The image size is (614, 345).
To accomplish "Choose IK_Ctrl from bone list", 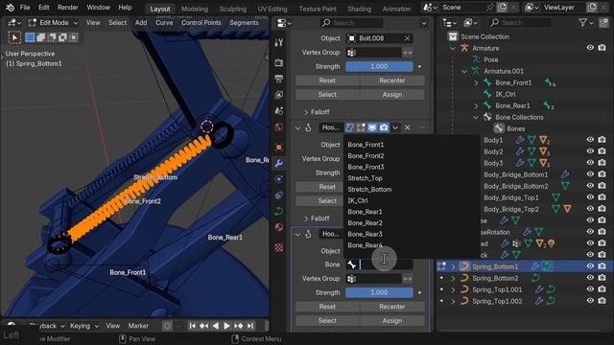I will point(358,200).
